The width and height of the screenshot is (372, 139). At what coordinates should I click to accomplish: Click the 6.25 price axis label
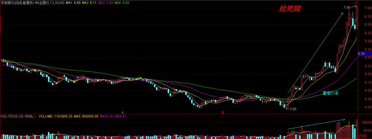(x=368, y=33)
